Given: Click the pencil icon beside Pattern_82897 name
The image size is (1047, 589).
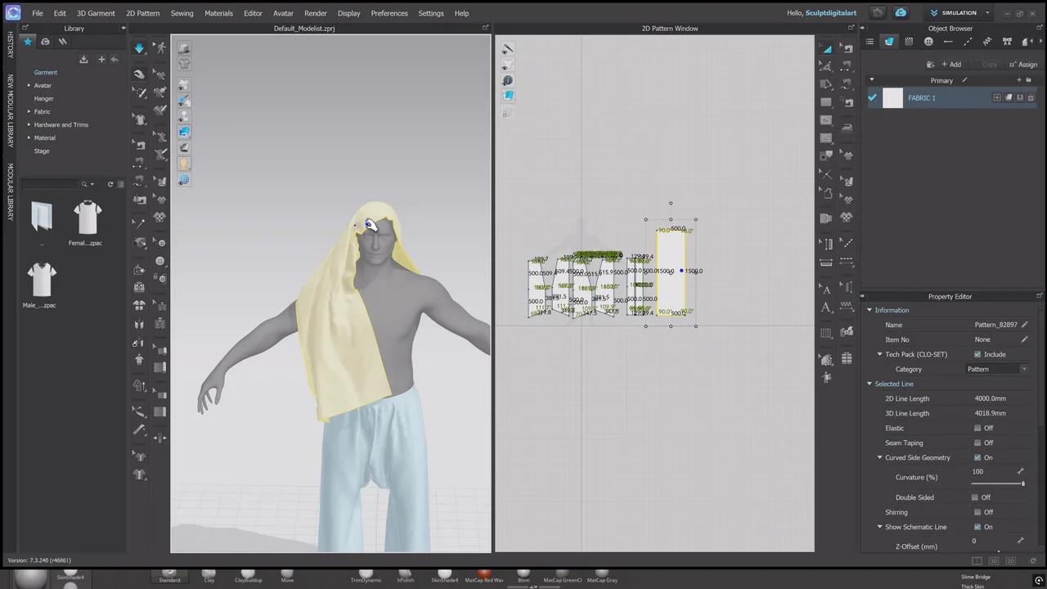Looking at the screenshot, I should 1024,325.
